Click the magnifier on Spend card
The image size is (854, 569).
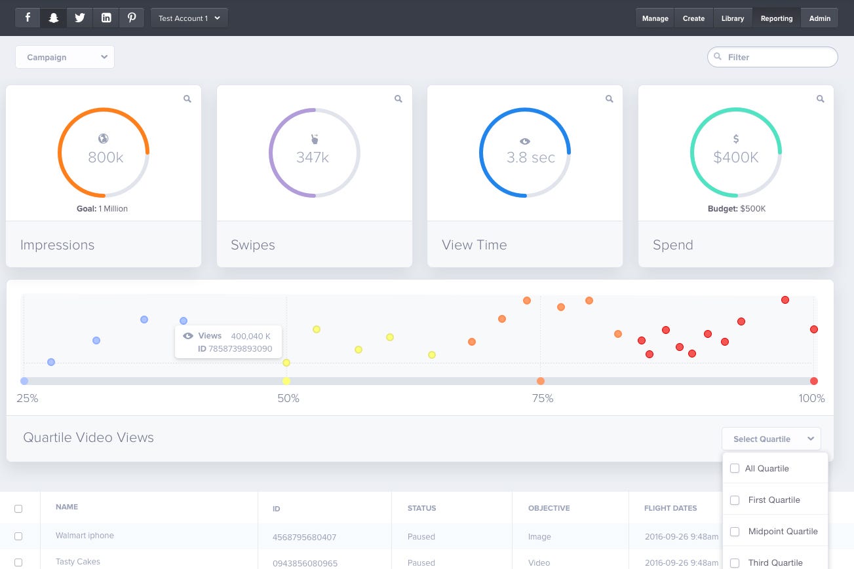coord(821,99)
